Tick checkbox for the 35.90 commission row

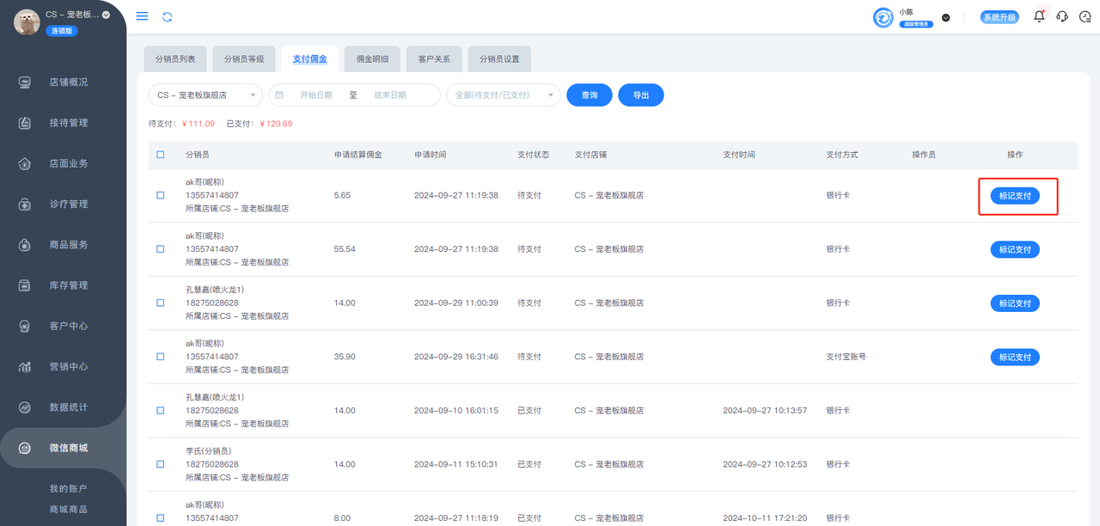[161, 357]
